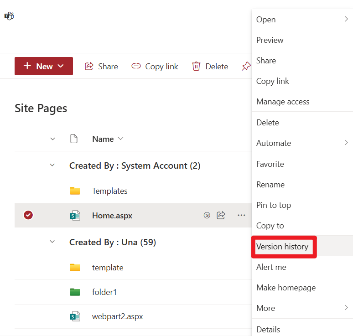Deselect the Home.aspx row checkmark
Image resolution: width=353 pixels, height=336 pixels.
coord(28,215)
